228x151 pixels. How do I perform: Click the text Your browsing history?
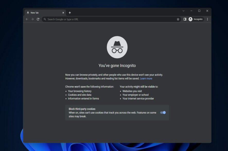pyautogui.click(x=80, y=91)
